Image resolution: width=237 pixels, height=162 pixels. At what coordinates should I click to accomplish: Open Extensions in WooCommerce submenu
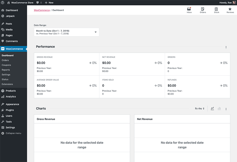7,84
